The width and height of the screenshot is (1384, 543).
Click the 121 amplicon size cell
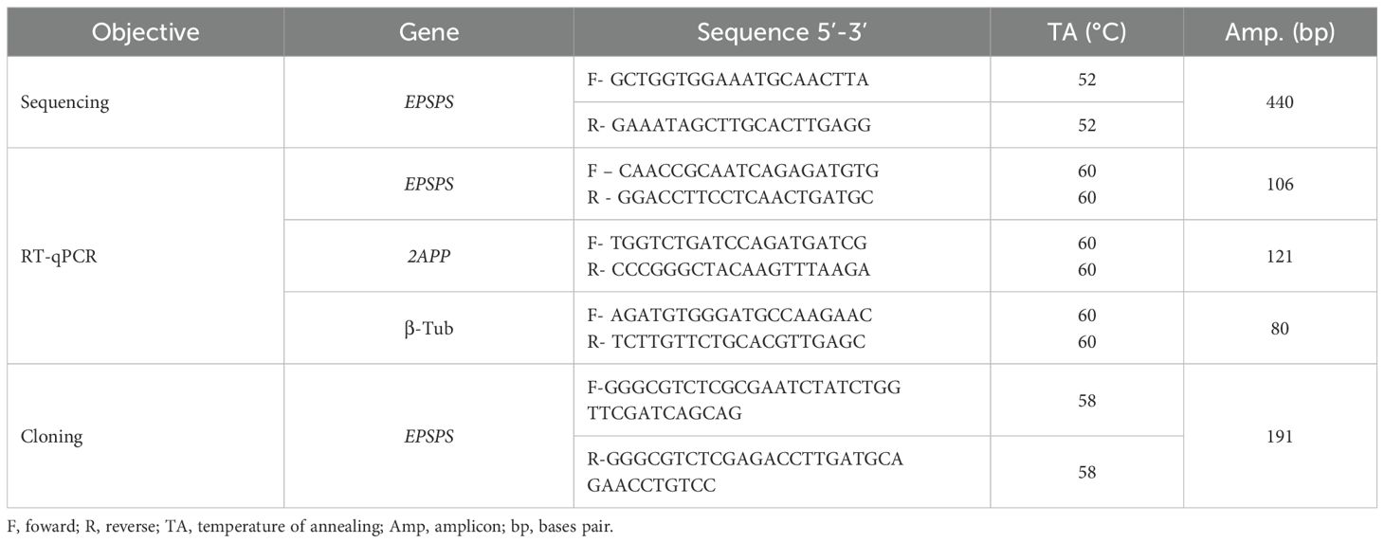(1280, 256)
